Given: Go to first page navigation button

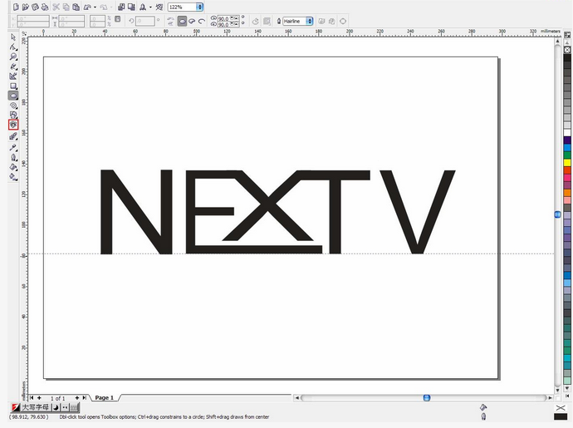Looking at the screenshot, I should coord(32,397).
